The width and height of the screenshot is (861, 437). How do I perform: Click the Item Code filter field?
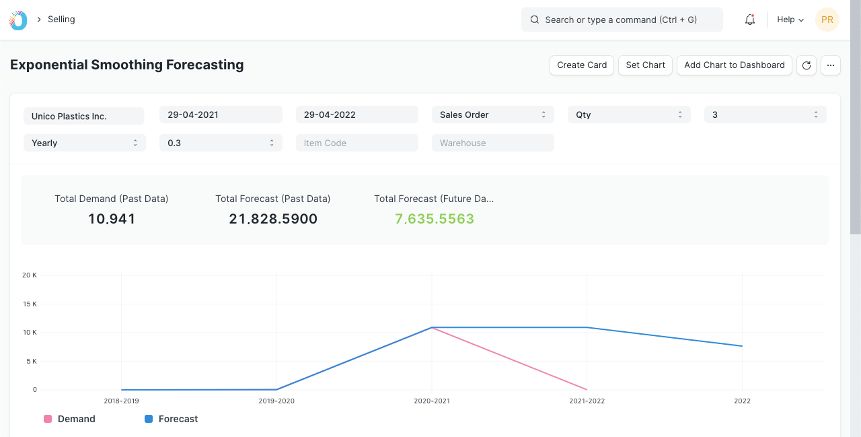[357, 143]
